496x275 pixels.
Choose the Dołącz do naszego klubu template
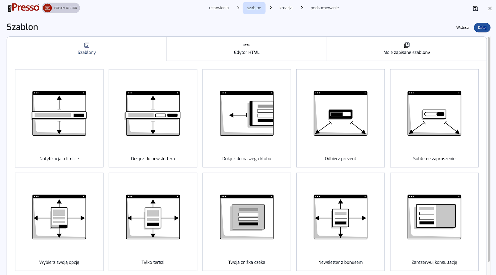click(246, 118)
